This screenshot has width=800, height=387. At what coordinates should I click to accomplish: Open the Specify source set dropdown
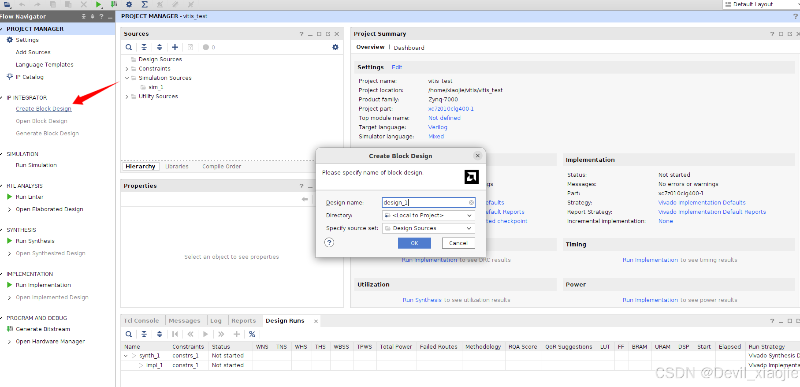click(428, 228)
